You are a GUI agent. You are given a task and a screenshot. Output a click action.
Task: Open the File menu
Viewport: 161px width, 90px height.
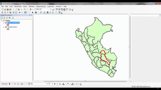[x=3, y=6]
